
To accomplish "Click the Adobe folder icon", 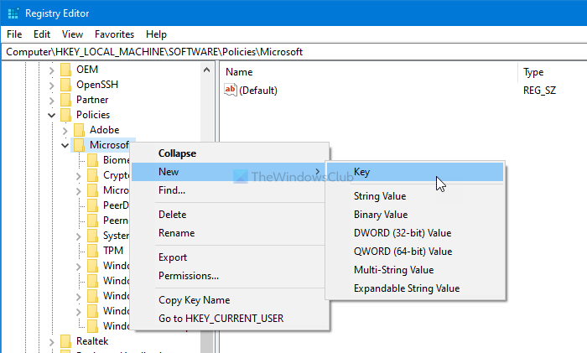I will pos(79,130).
